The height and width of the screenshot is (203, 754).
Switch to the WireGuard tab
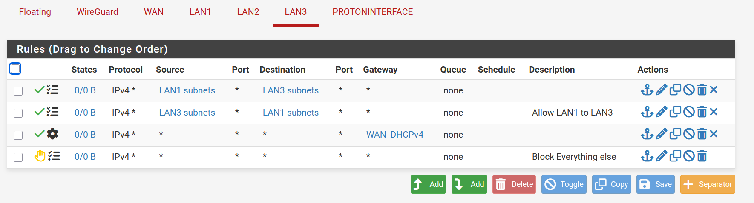(x=97, y=12)
